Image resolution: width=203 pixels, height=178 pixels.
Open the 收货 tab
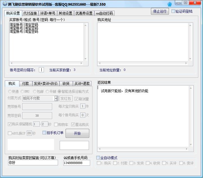(x=66, y=84)
